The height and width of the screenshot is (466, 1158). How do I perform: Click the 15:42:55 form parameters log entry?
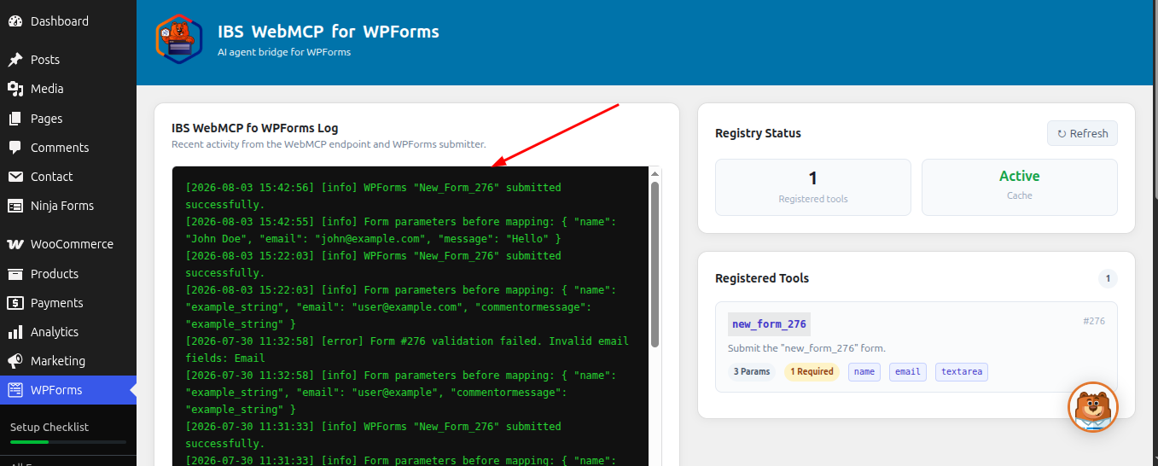tap(401, 230)
